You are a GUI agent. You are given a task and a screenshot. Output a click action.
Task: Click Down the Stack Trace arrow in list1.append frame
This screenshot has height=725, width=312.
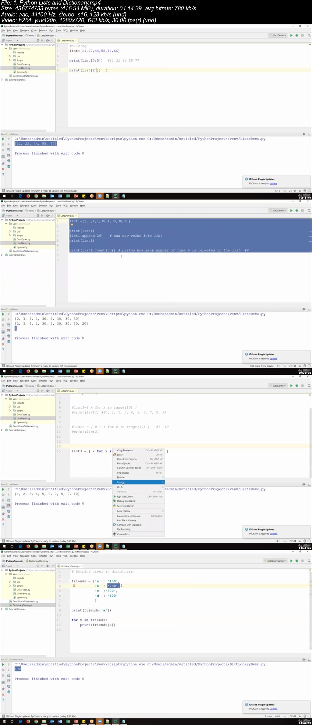pyautogui.click(x=9, y=320)
